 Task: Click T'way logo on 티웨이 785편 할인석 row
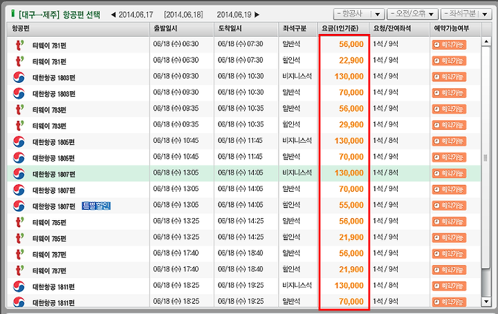pyautogui.click(x=19, y=238)
